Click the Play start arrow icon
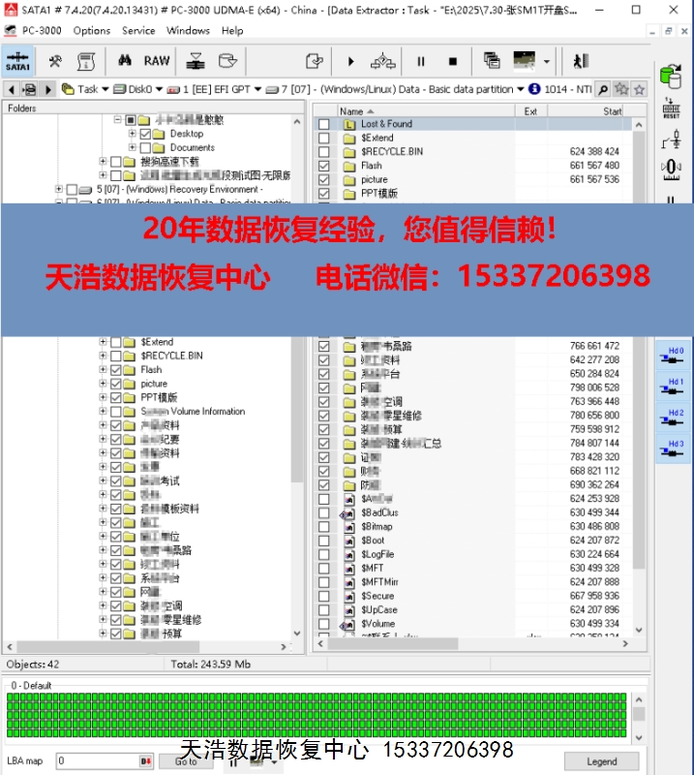The height and width of the screenshot is (775, 694). [x=350, y=61]
